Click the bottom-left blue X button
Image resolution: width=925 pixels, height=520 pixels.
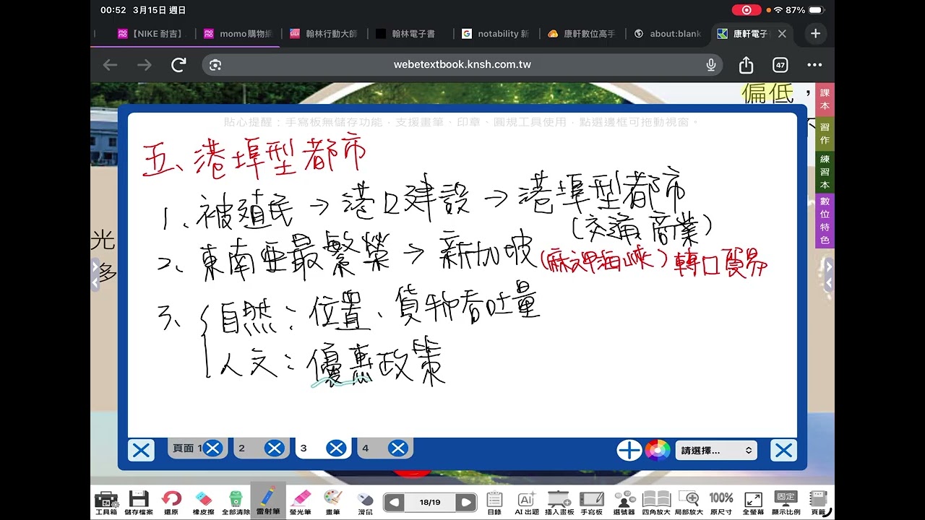(141, 451)
